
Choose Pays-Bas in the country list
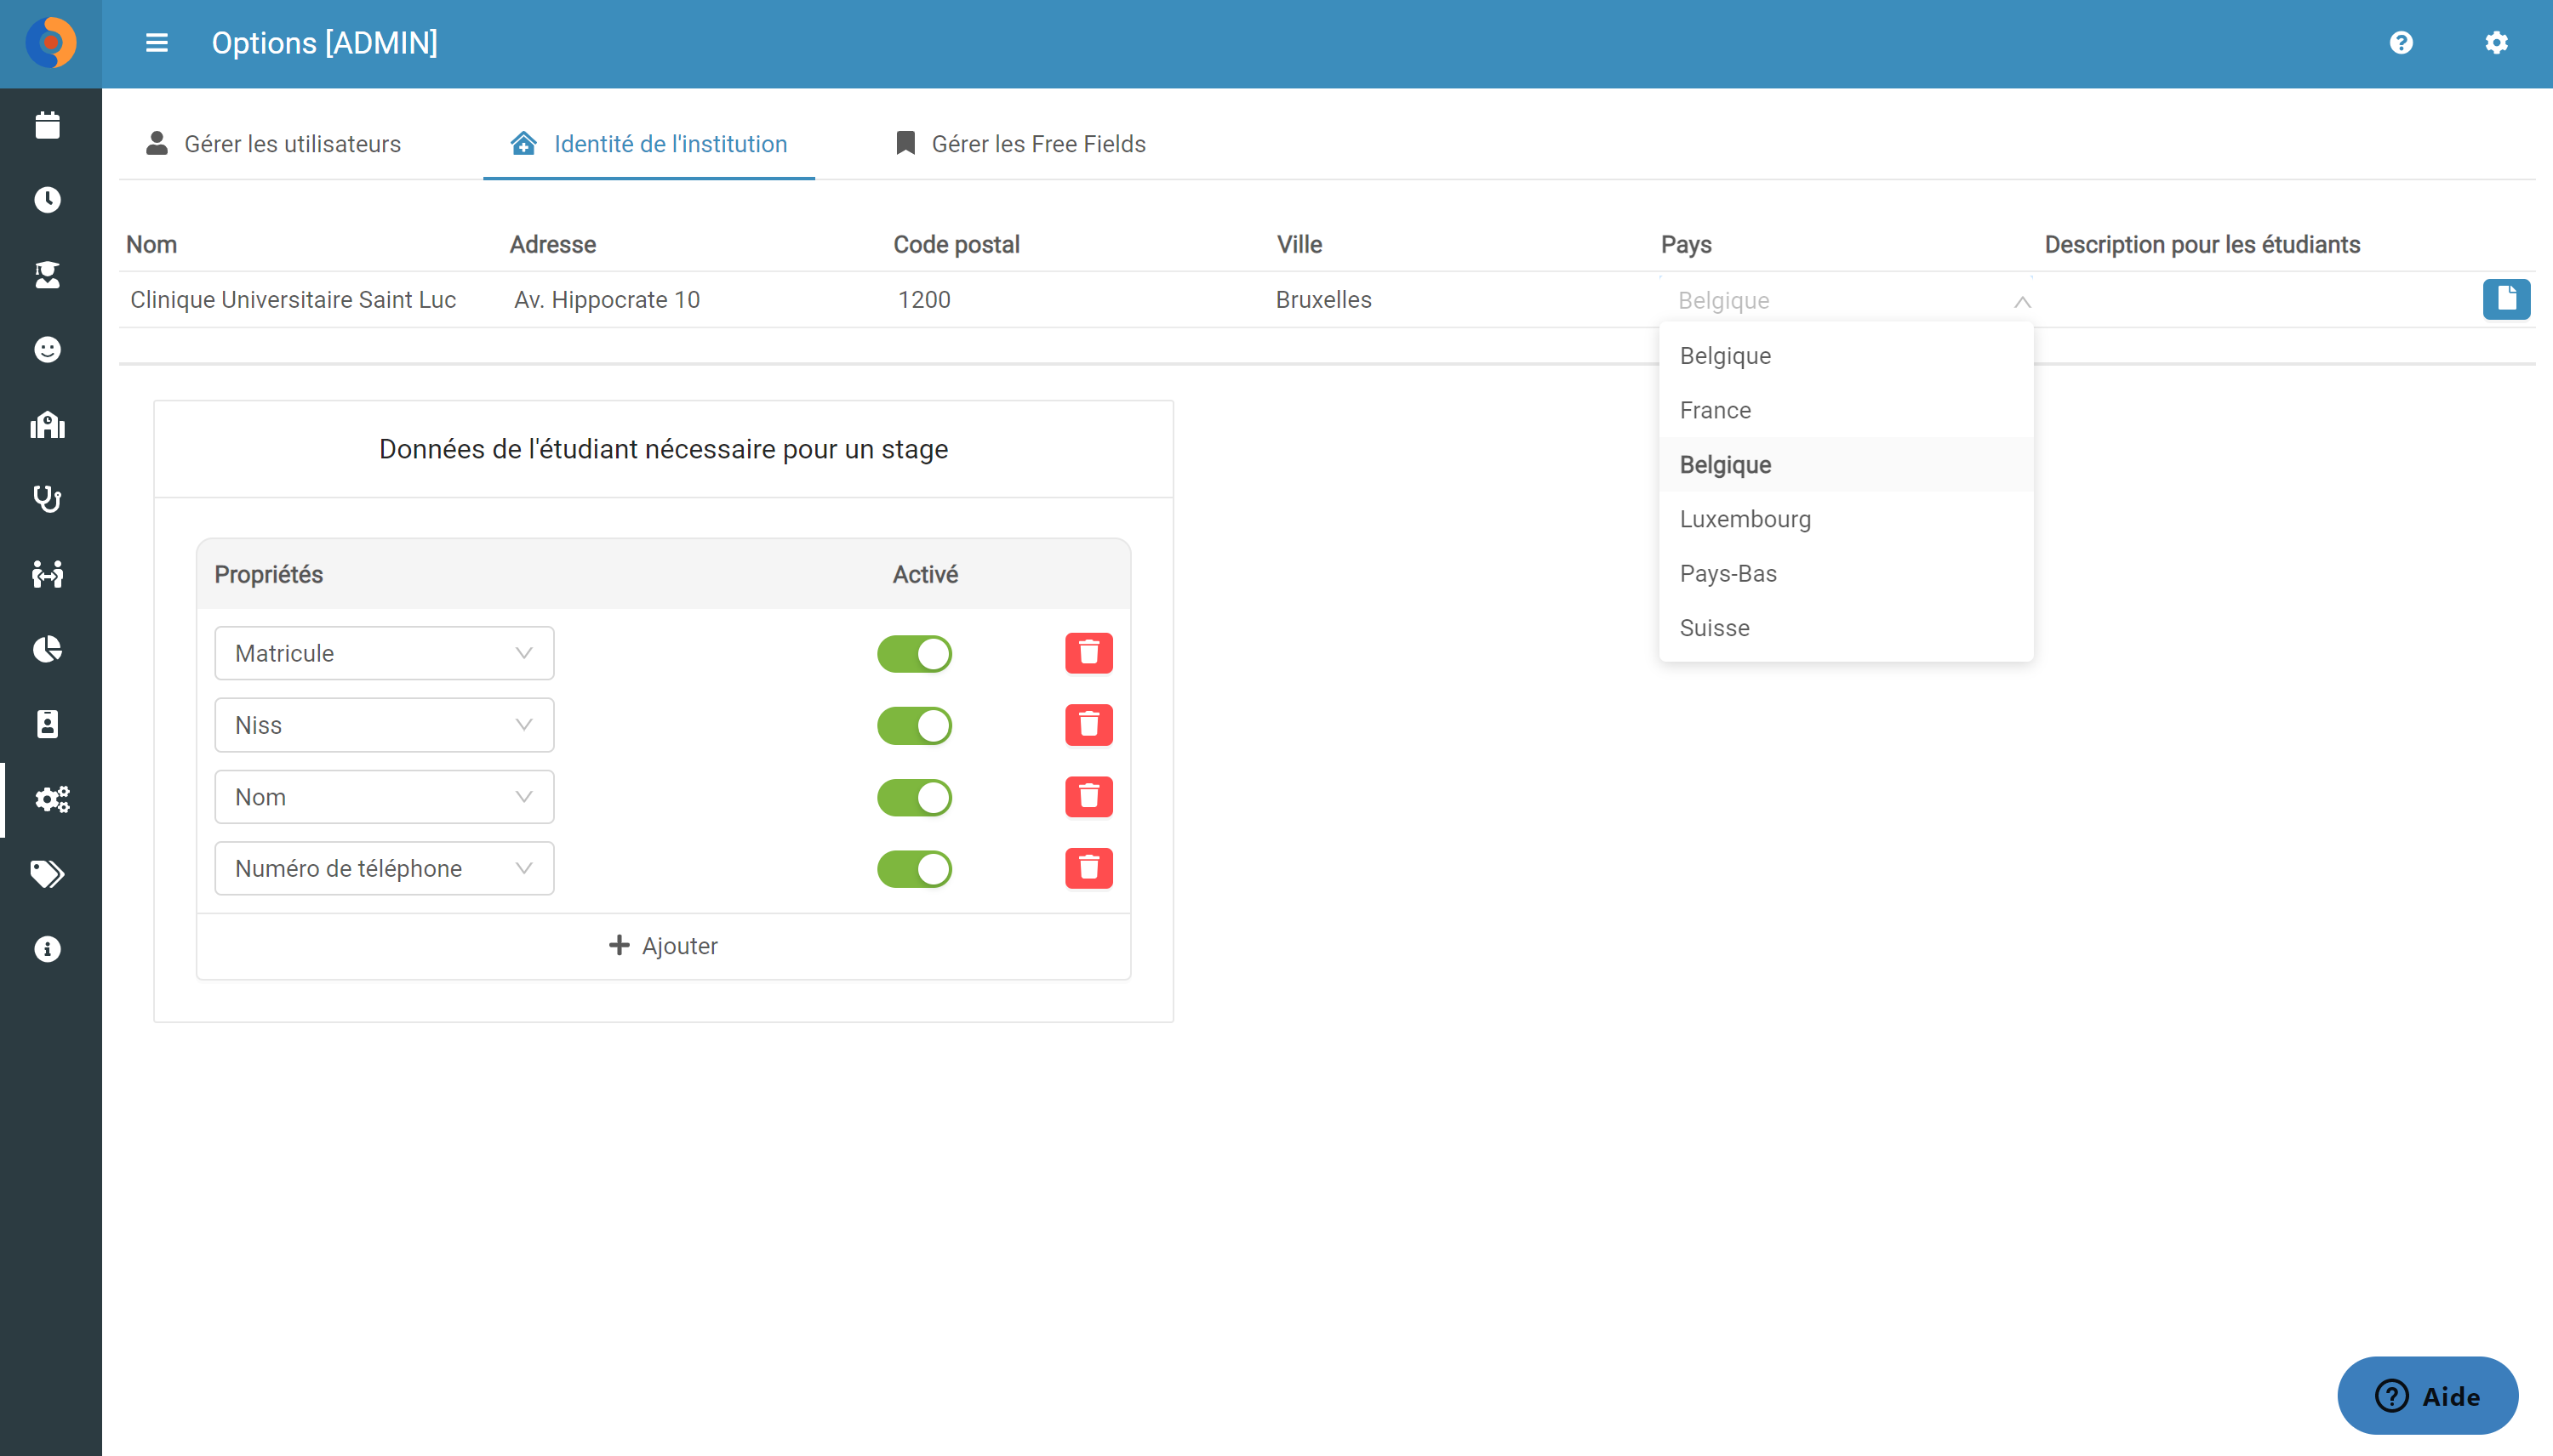1846,574
